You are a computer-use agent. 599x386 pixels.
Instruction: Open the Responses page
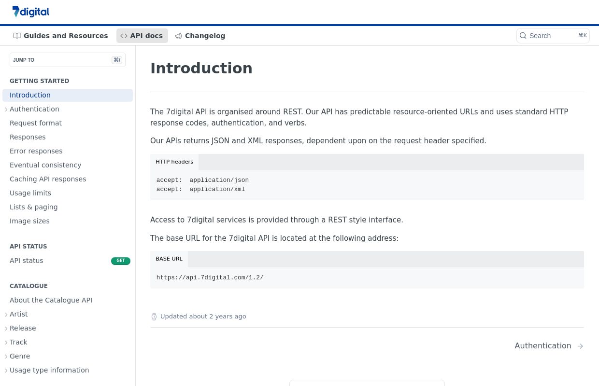[68, 137]
